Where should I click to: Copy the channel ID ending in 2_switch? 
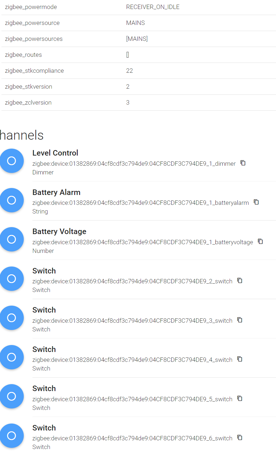pos(240,281)
